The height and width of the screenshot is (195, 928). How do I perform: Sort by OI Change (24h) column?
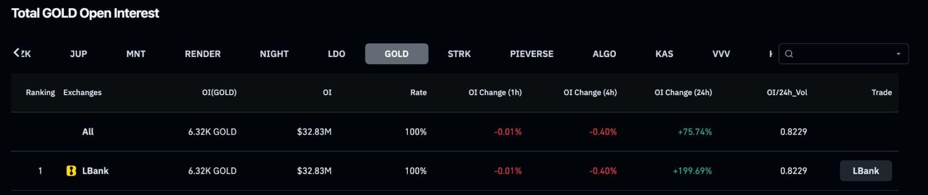click(683, 92)
